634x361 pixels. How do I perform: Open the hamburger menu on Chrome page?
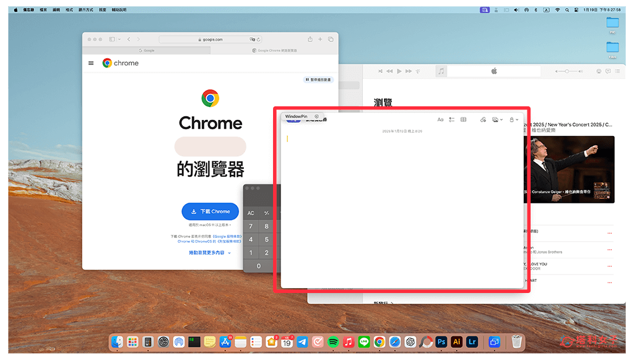coord(91,63)
